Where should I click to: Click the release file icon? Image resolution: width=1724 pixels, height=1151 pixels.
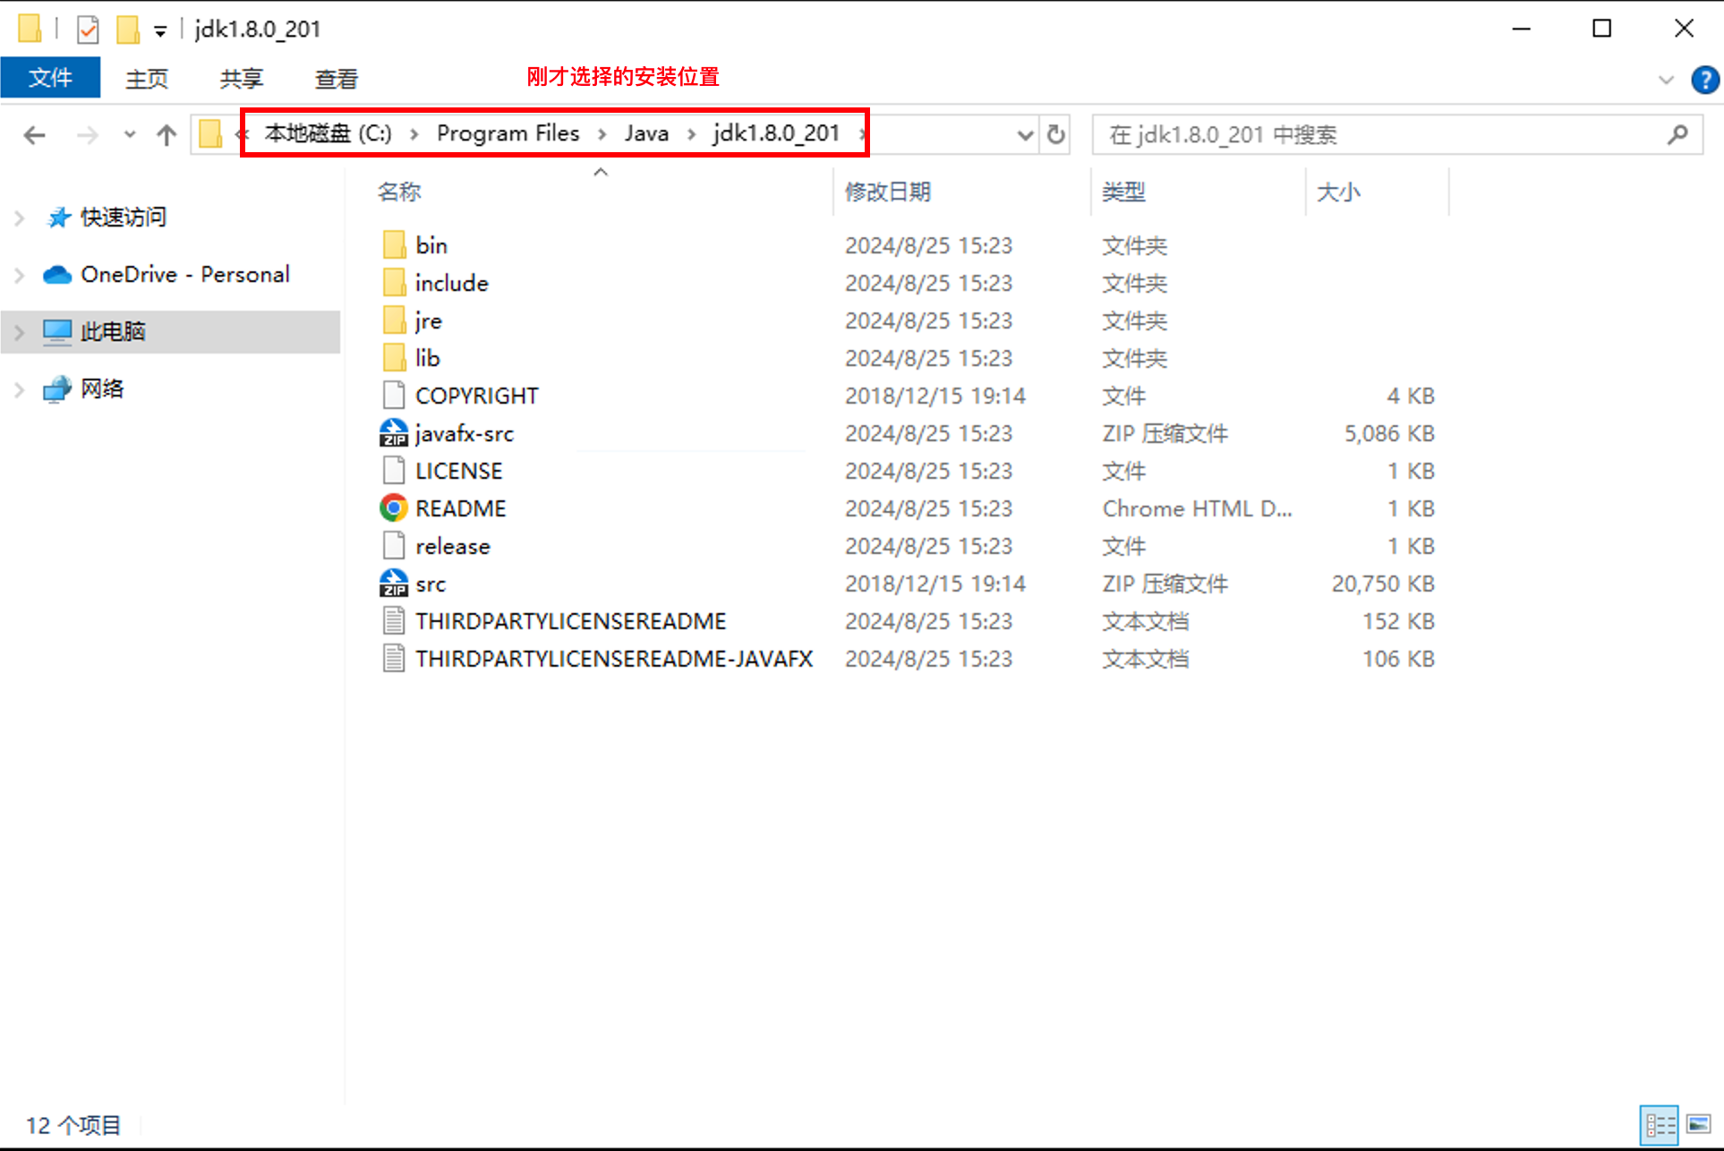point(394,546)
